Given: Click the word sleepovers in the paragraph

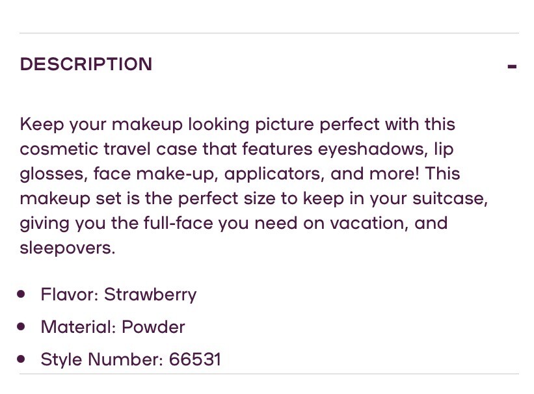Looking at the screenshot, I should pos(66,248).
